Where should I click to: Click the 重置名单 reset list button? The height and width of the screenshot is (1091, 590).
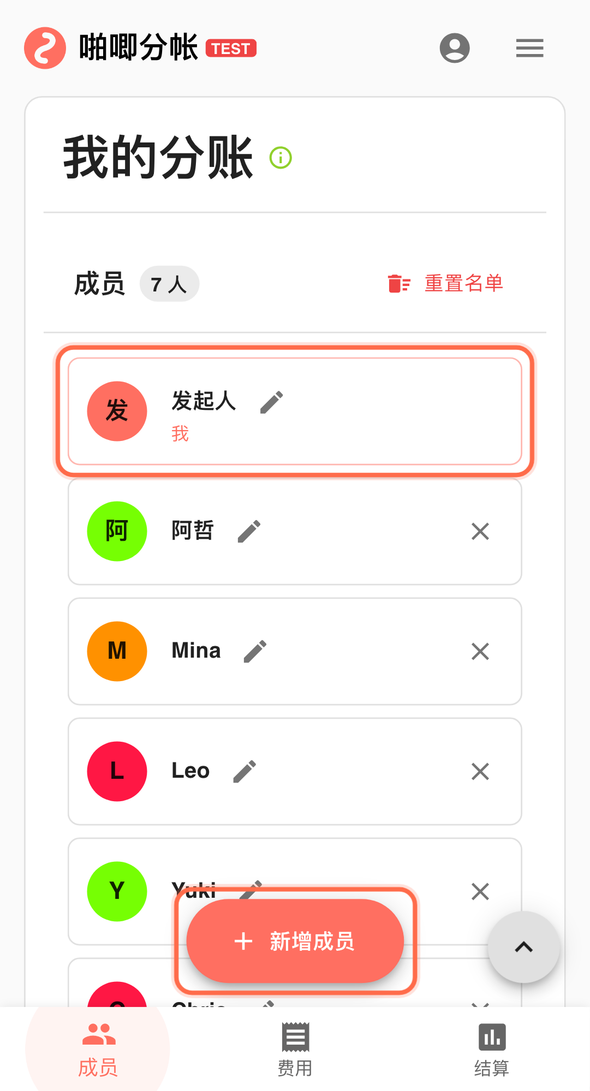click(x=445, y=284)
